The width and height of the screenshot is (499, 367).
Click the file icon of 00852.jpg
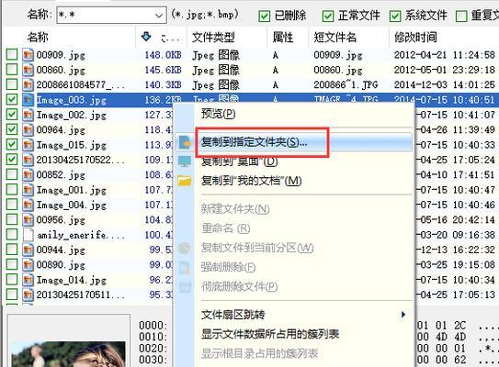point(28,174)
